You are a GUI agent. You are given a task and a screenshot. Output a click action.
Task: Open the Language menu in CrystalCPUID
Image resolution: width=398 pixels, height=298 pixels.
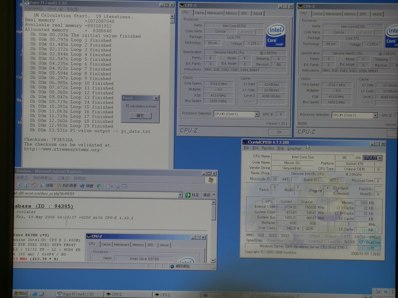coord(295,149)
